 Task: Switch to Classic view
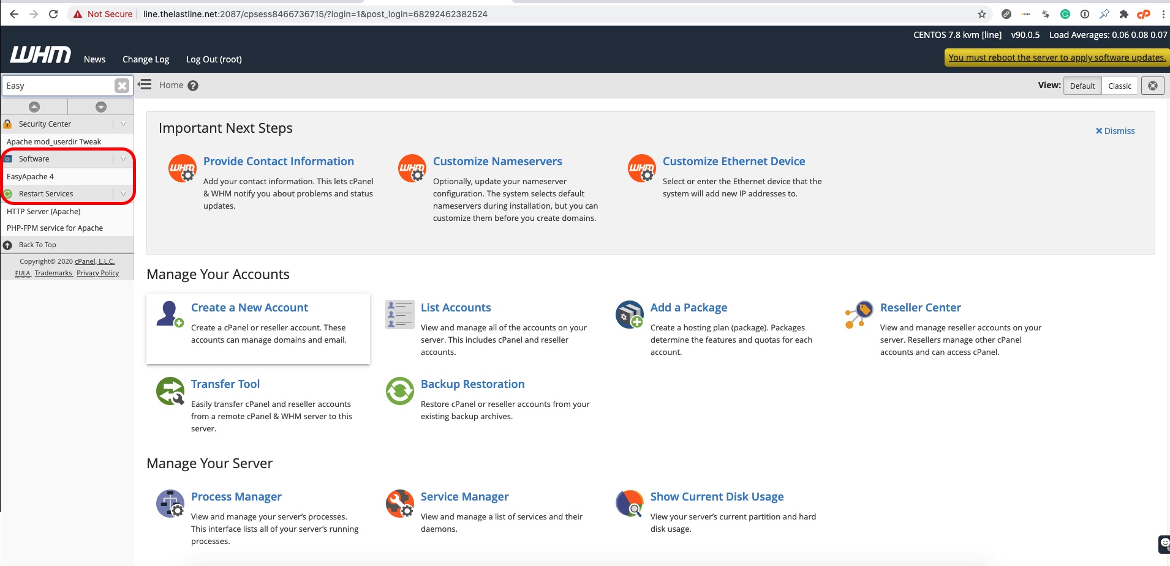tap(1120, 86)
